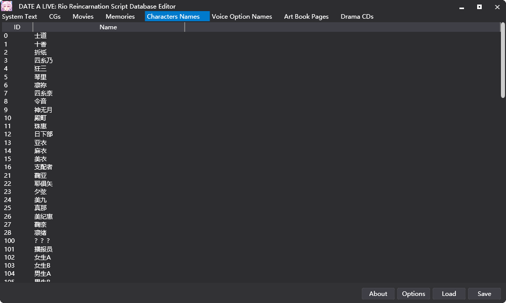This screenshot has height=303, width=506.
Task: Select name 鞠亚 in row 21
Action: click(x=40, y=176)
